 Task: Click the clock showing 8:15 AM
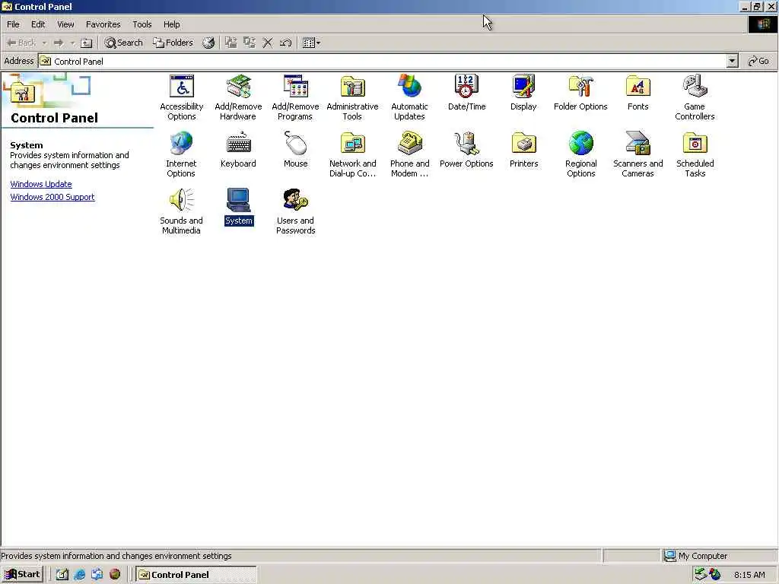click(749, 575)
